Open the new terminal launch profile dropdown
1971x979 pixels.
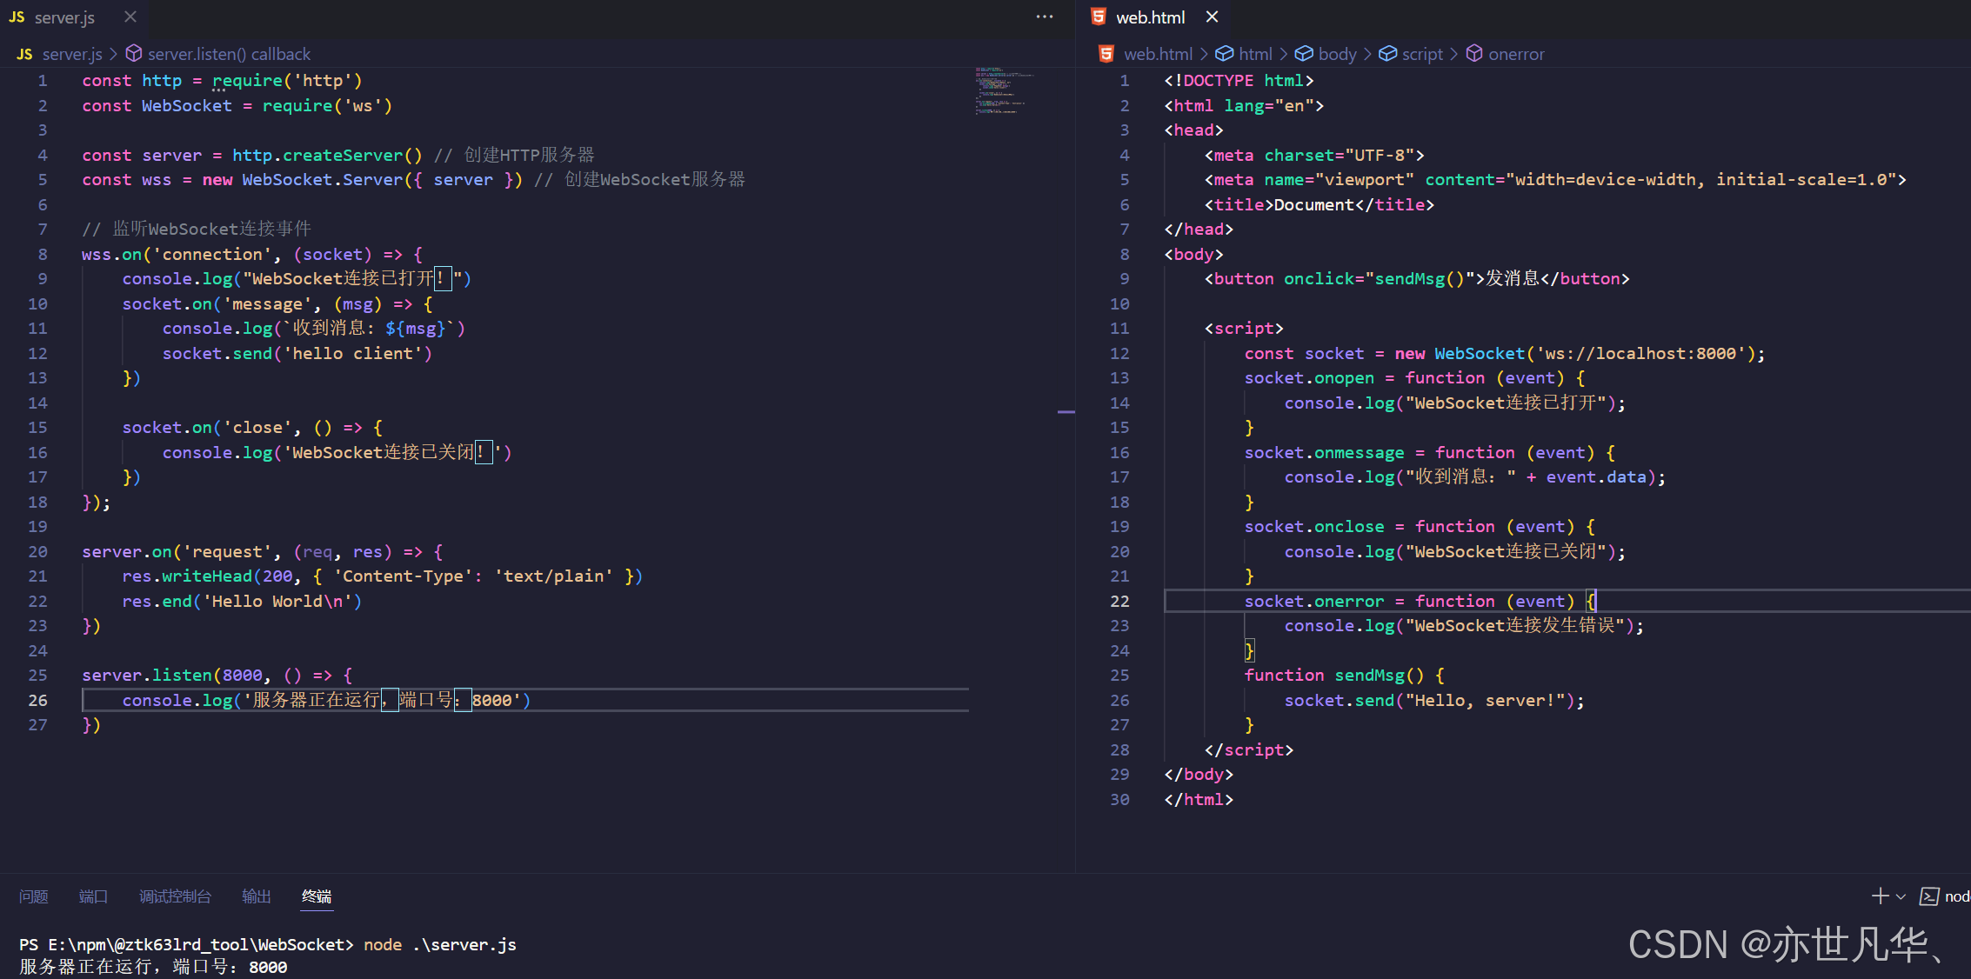point(1901,897)
